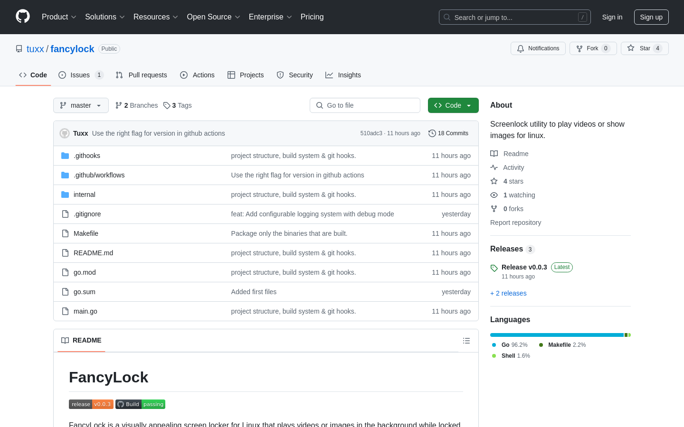Image resolution: width=684 pixels, height=427 pixels.
Task: Click the blue dot next to Go 96.2%
Action: (494, 345)
